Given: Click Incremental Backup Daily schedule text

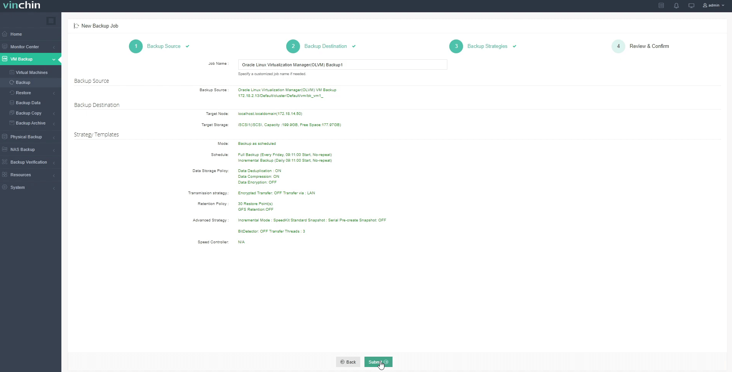Looking at the screenshot, I should pos(285,161).
